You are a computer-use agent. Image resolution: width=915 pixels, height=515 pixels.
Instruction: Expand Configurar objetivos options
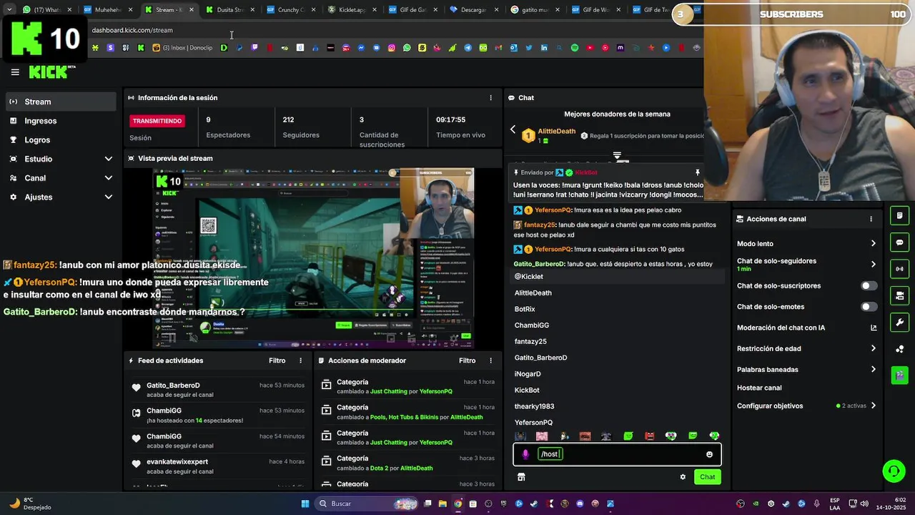[x=873, y=406]
